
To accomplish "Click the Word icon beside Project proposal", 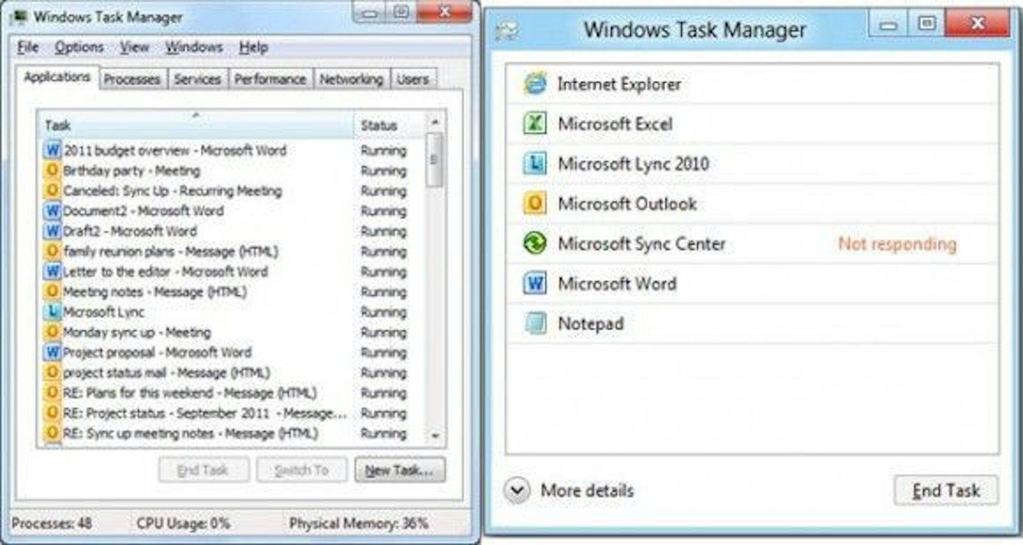I will tap(52, 352).
